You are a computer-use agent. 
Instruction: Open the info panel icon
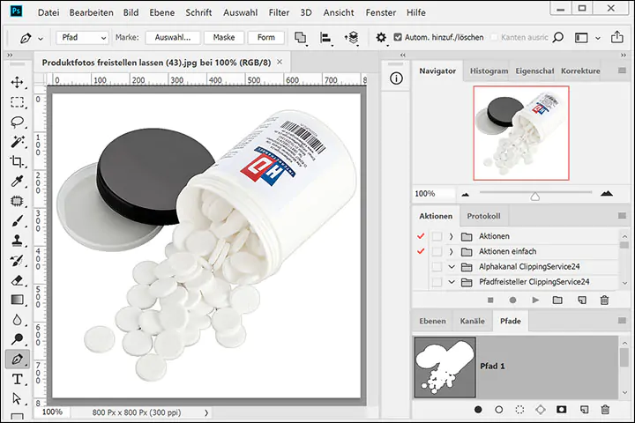click(396, 78)
